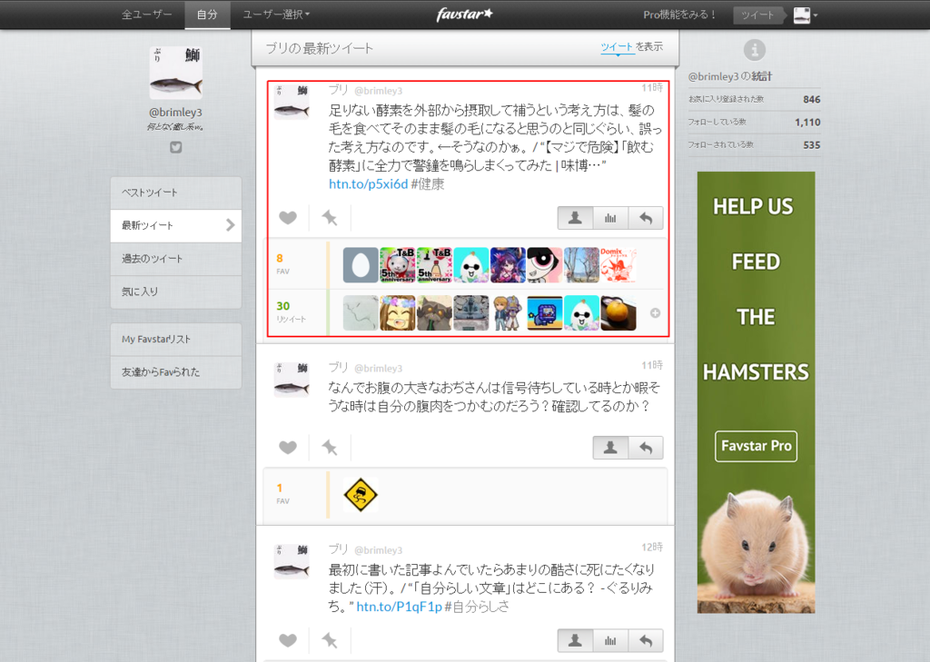Click the ツイート display filter link in the header
Image resolution: width=930 pixels, height=662 pixels.
pyautogui.click(x=617, y=47)
